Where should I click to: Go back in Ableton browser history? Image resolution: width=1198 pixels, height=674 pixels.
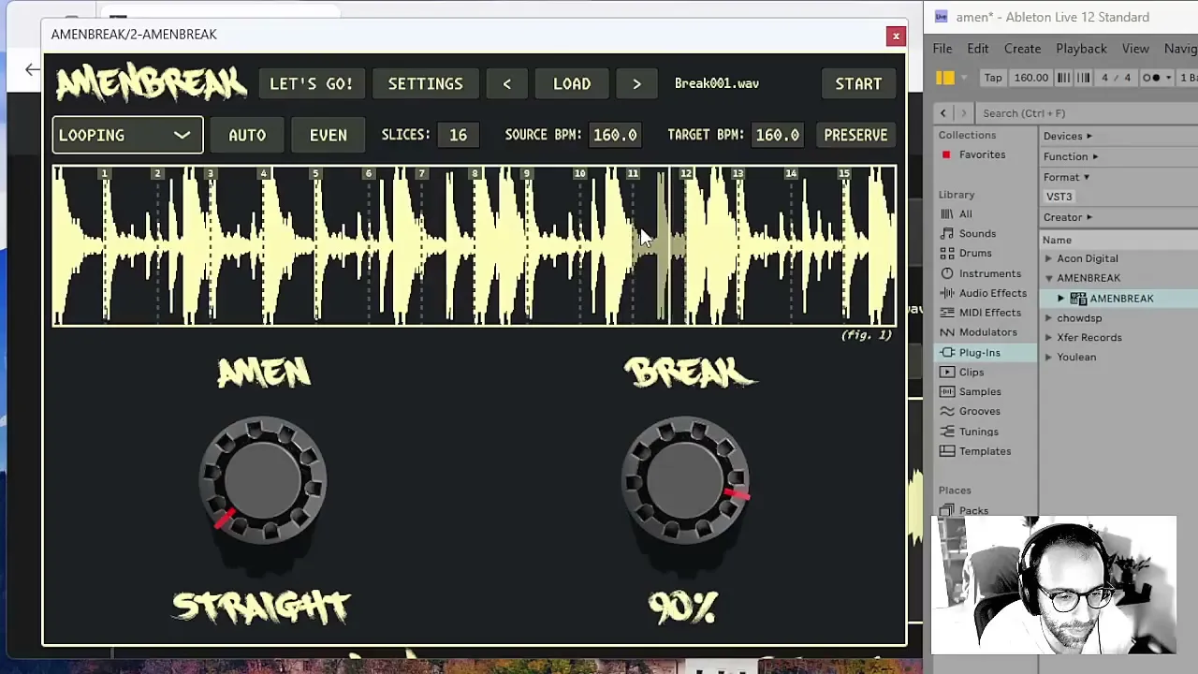[943, 113]
